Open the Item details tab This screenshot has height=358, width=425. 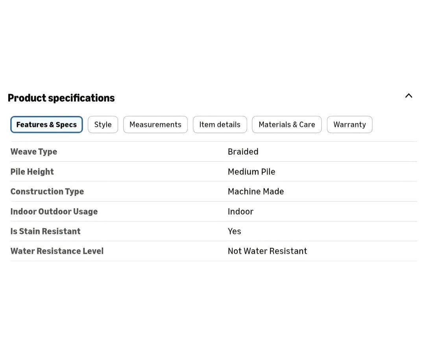[220, 125]
